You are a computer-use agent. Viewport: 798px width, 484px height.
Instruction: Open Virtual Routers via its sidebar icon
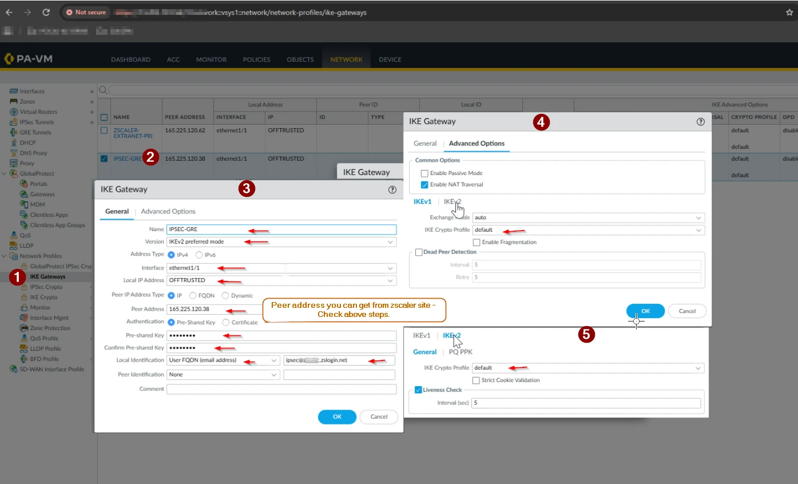[14, 112]
